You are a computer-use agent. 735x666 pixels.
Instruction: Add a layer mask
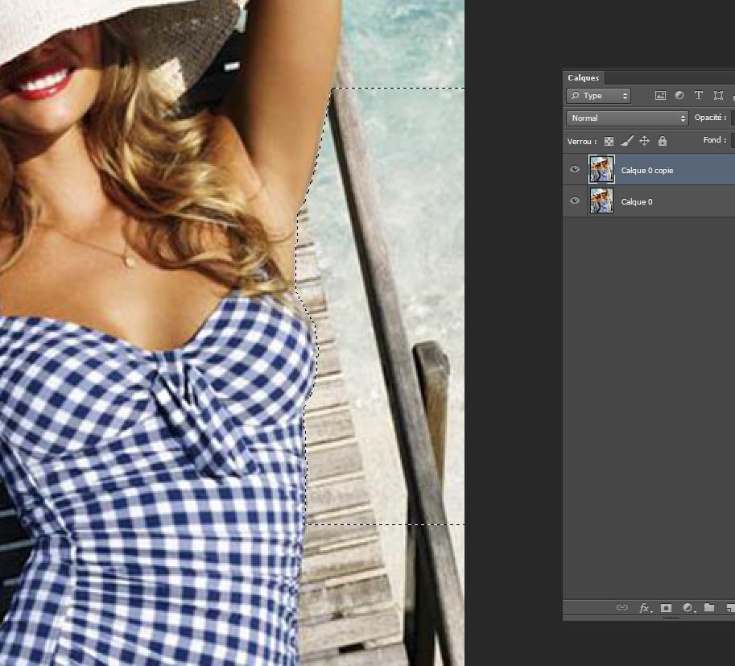(x=667, y=608)
